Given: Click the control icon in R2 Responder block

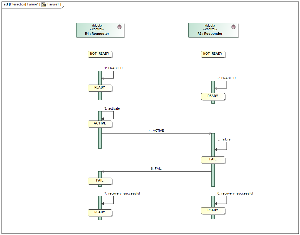Looking at the screenshot, I should [233, 27].
